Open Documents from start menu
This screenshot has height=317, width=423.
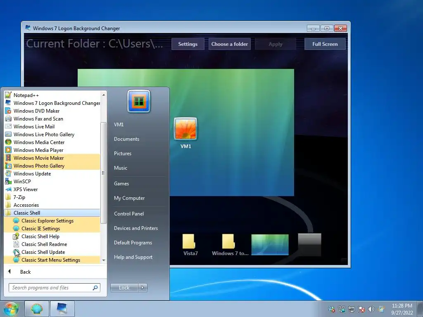(x=139, y=139)
